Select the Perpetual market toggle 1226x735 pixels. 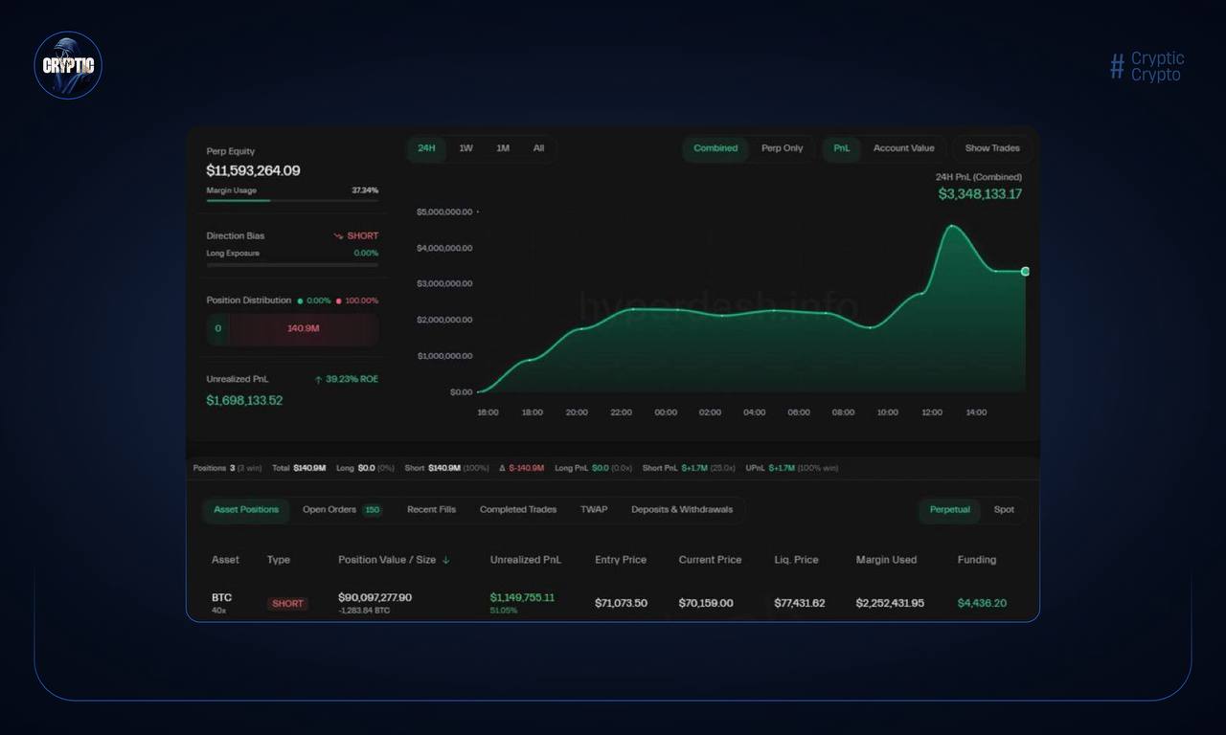point(950,510)
